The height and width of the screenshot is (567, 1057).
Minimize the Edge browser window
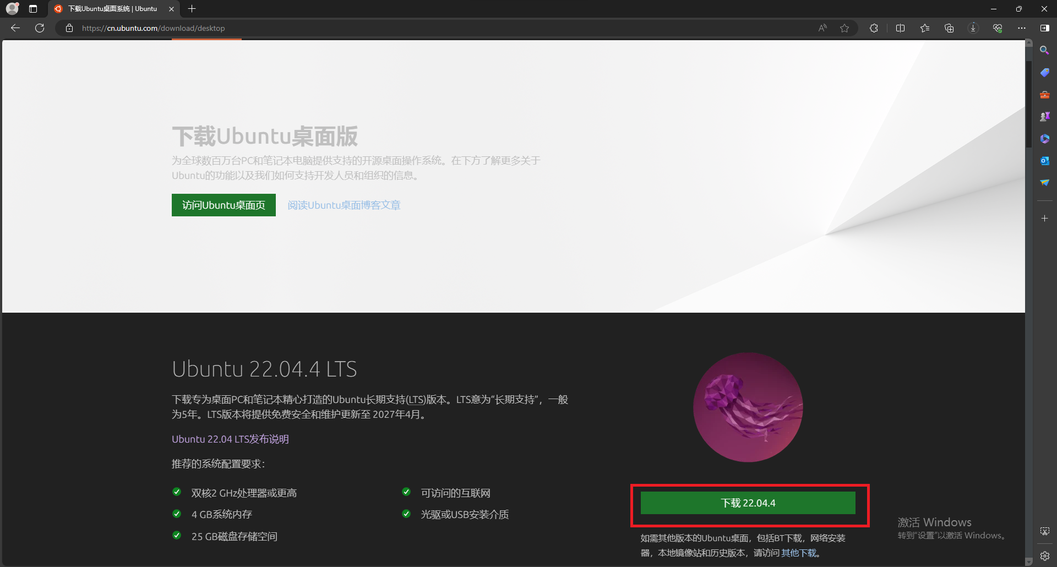pos(994,9)
